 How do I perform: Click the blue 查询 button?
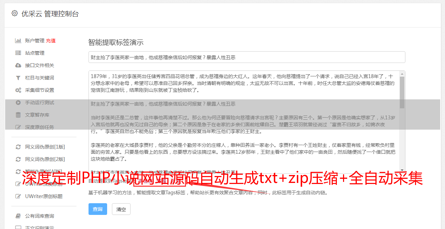pyautogui.click(x=98, y=209)
